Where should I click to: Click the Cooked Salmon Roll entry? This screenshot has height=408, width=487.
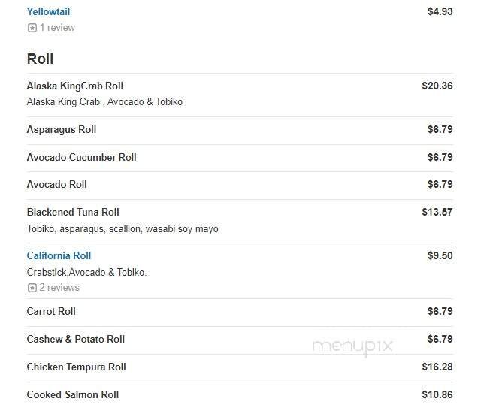coord(72,394)
